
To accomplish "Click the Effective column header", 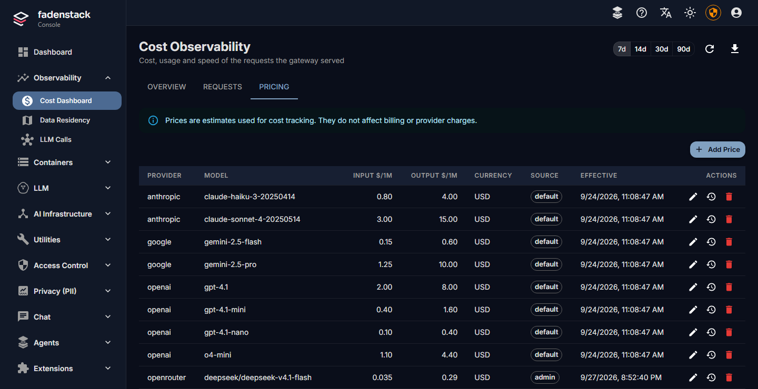I will pyautogui.click(x=599, y=176).
